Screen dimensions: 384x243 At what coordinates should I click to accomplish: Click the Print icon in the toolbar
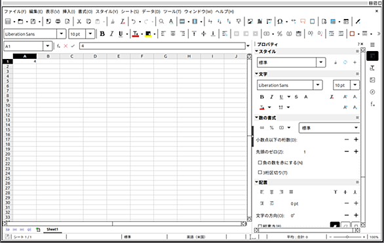(x=58, y=22)
